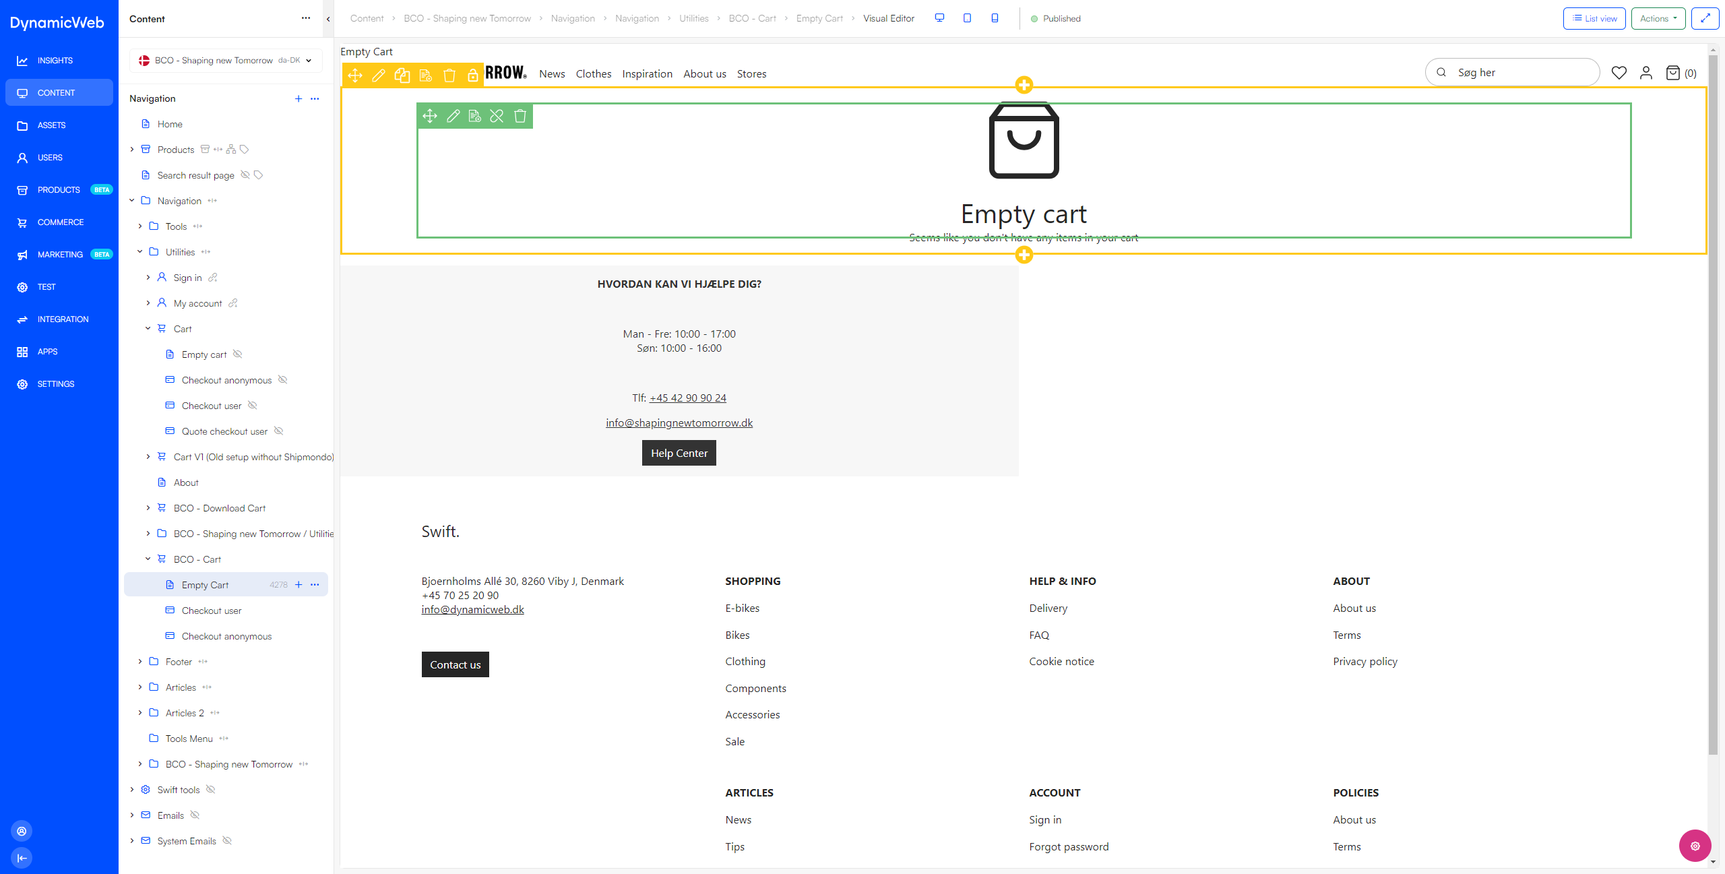1725x874 pixels.
Task: Click the Help Center button in preview
Action: coord(679,453)
